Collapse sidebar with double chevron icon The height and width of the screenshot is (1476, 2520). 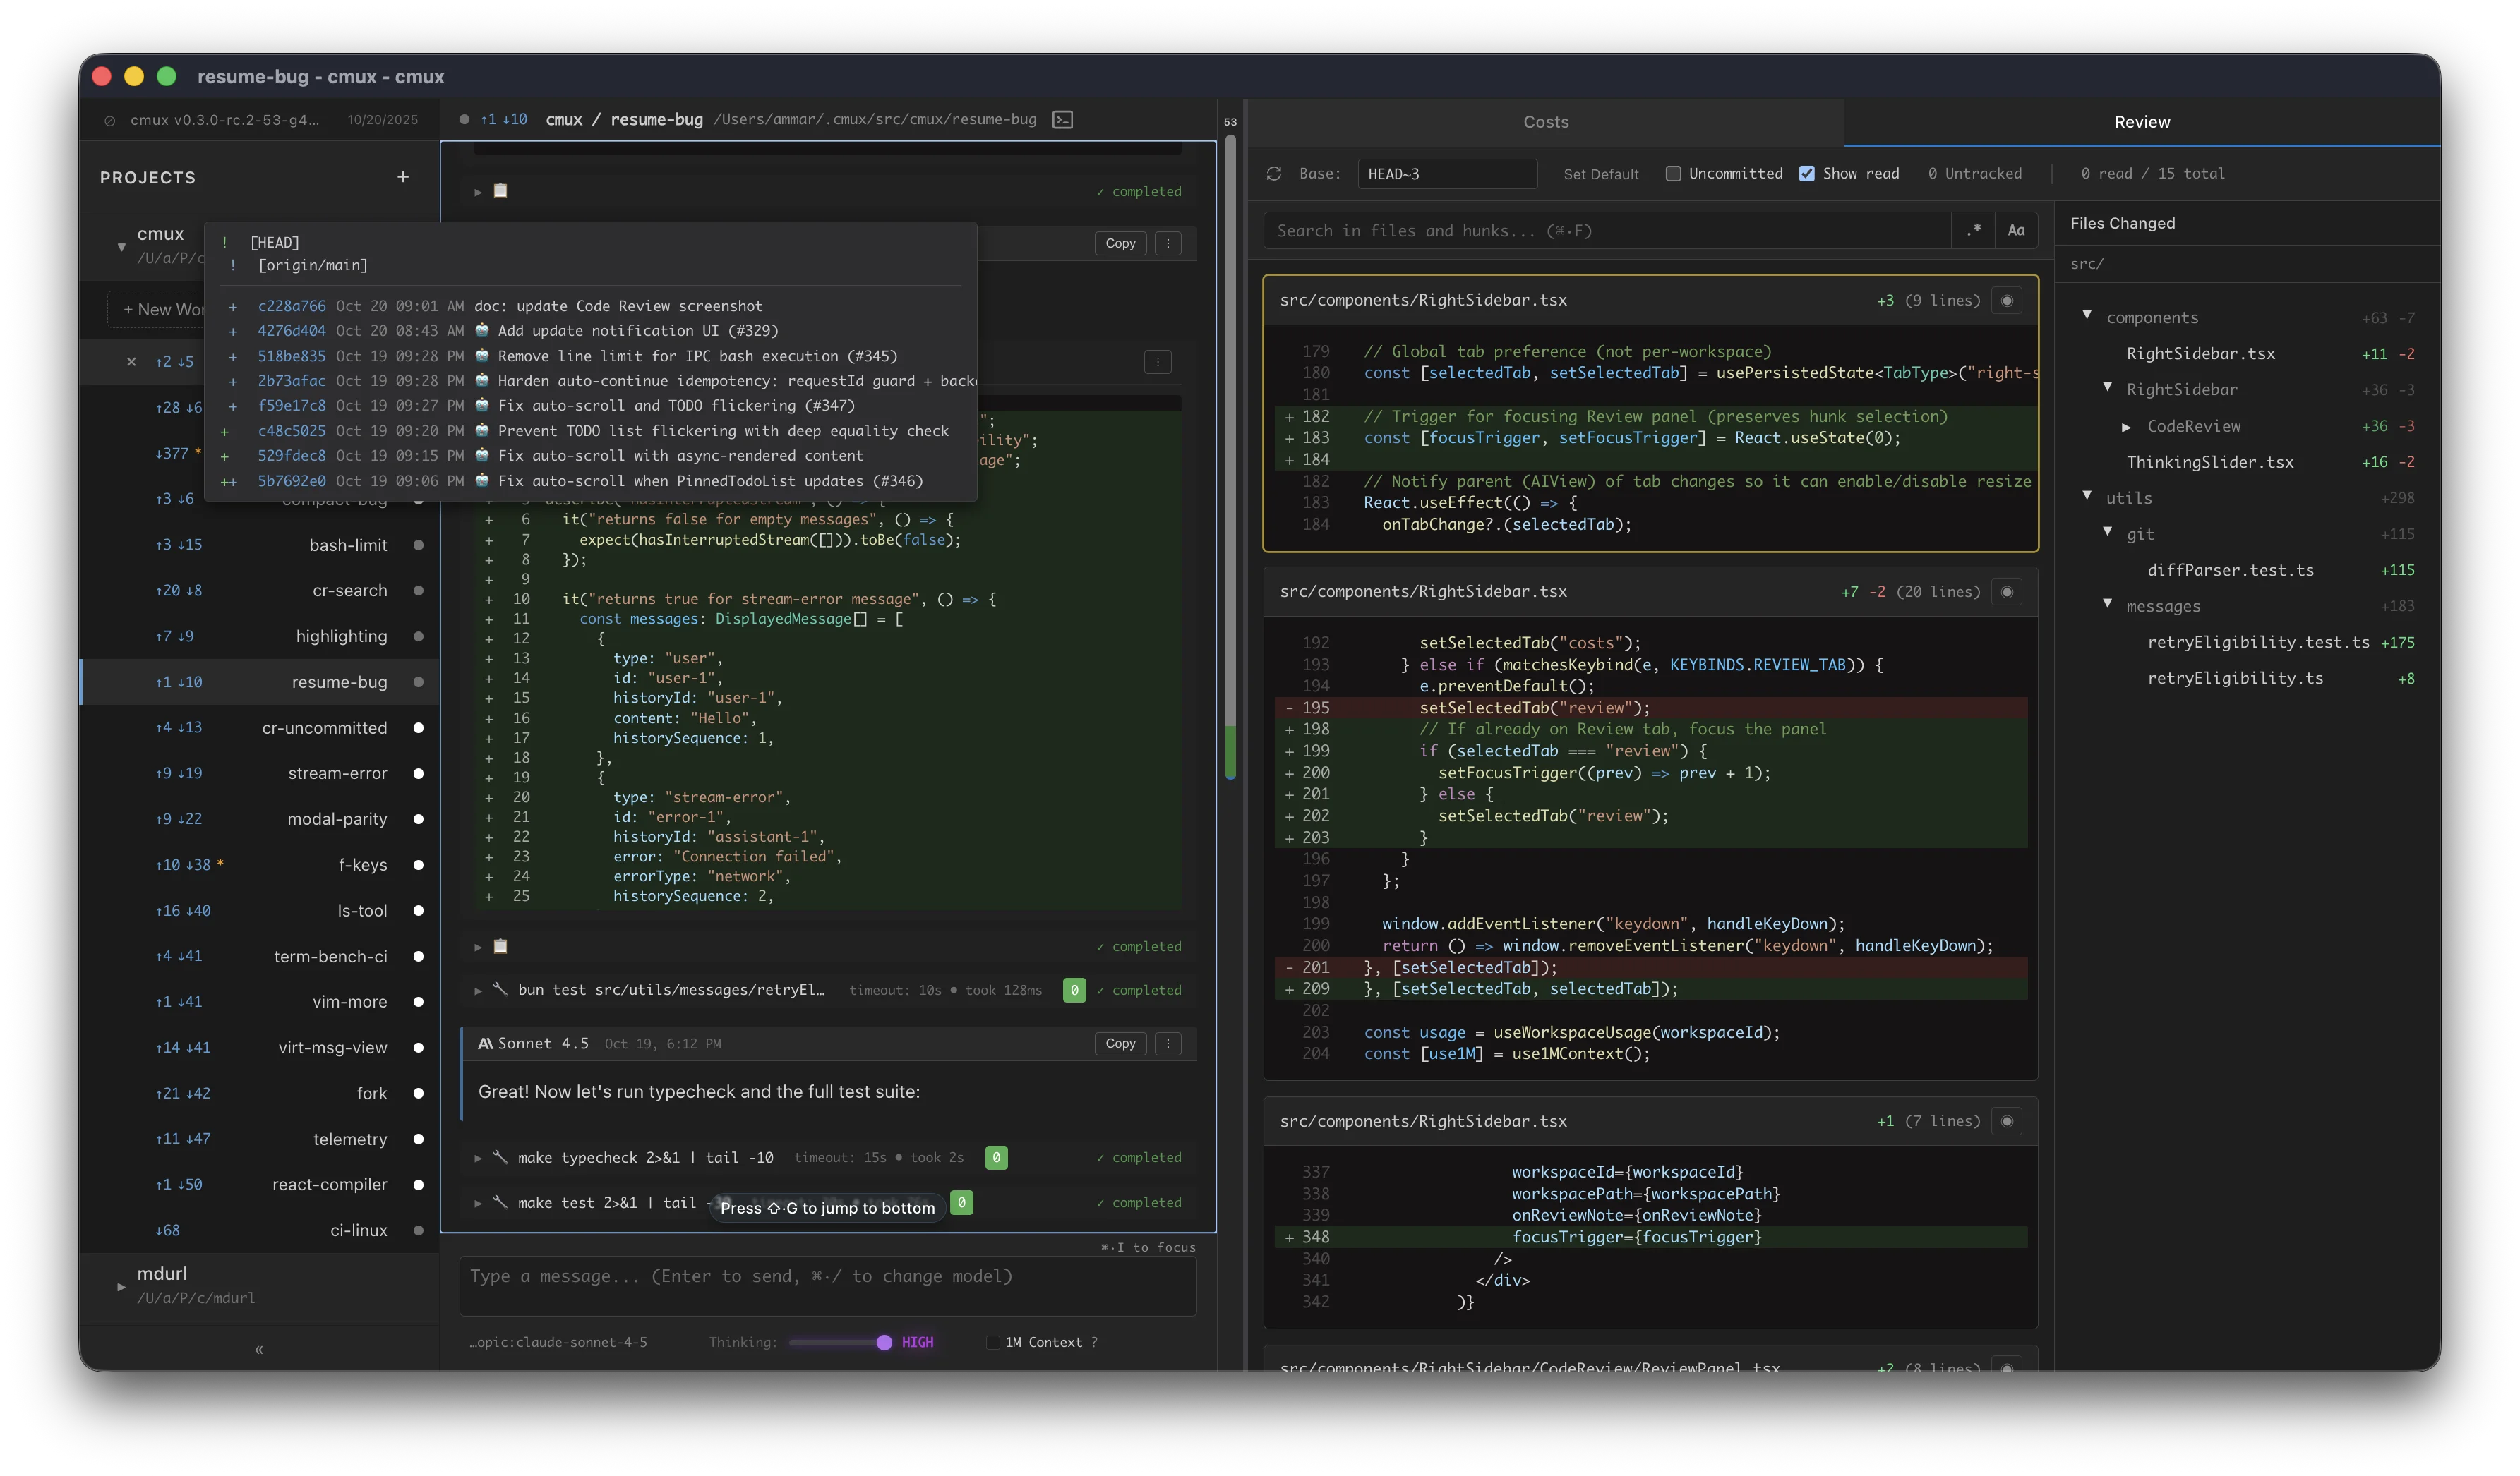coord(259,1349)
